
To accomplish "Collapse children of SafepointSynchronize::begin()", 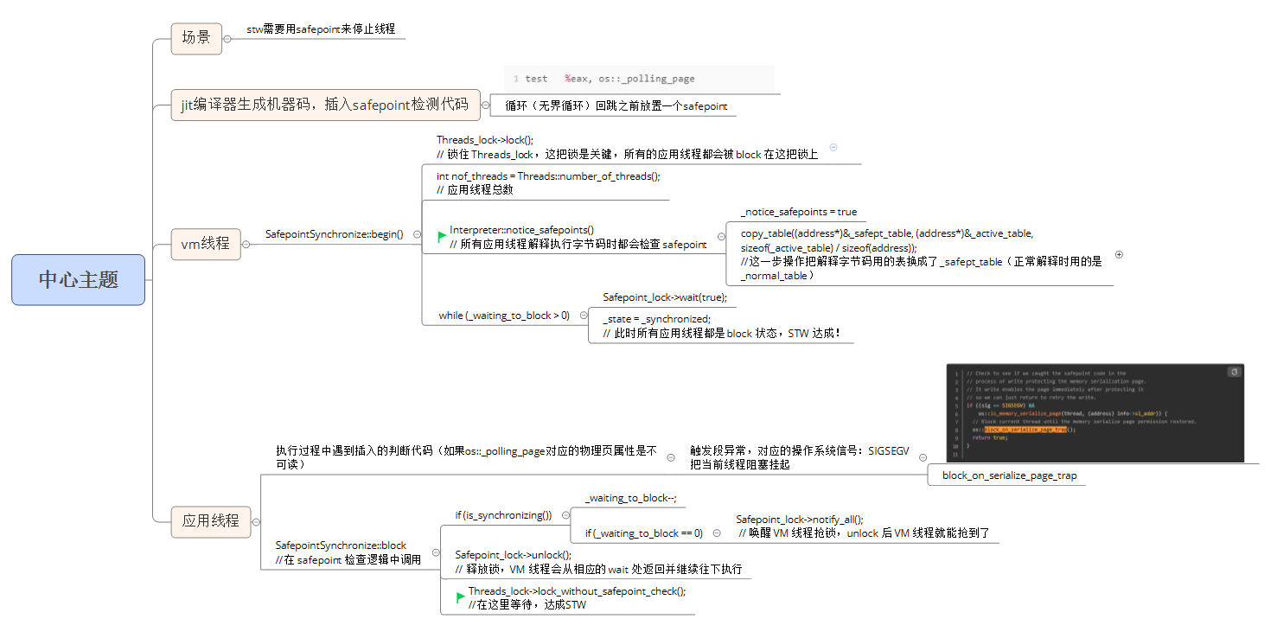I will [417, 234].
